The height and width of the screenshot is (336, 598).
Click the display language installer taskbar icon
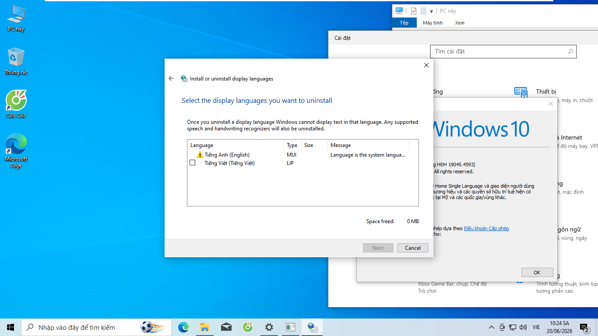[x=312, y=327]
